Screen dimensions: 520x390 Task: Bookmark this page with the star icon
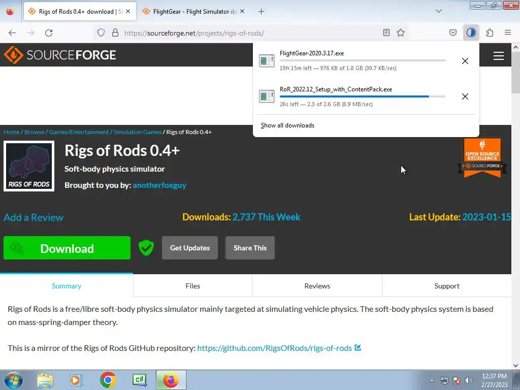[401, 32]
